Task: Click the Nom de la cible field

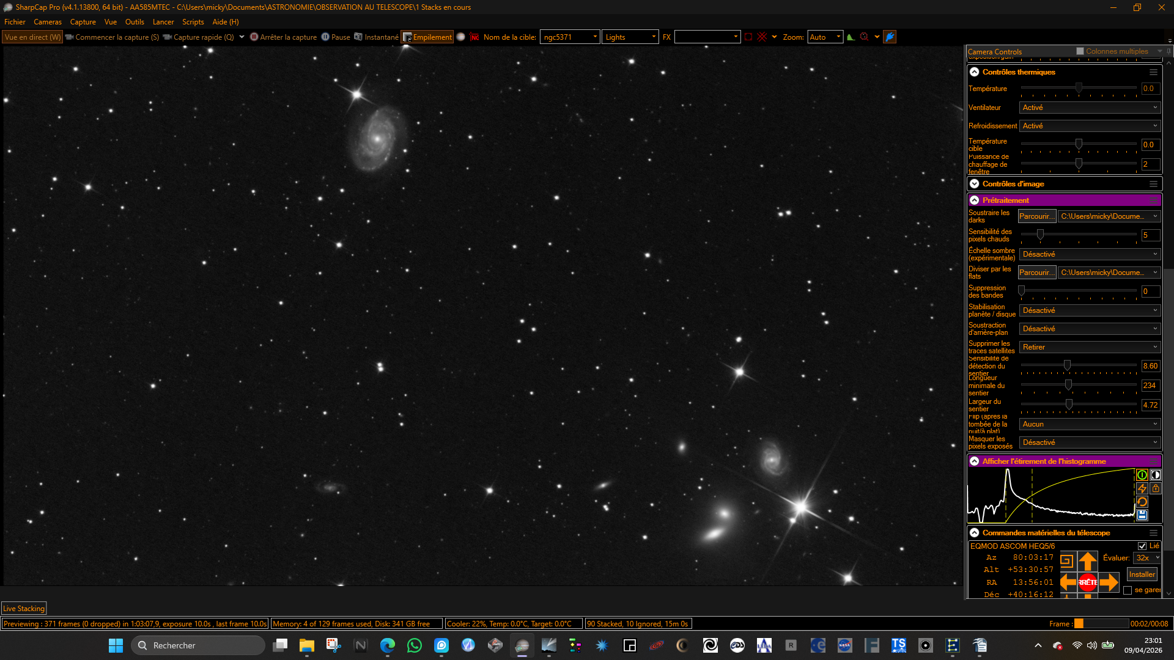Action: pyautogui.click(x=569, y=37)
